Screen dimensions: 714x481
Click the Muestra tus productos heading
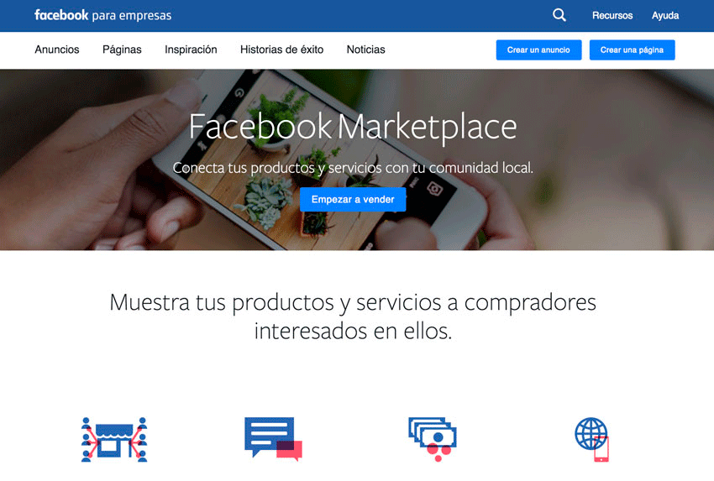[x=353, y=316]
